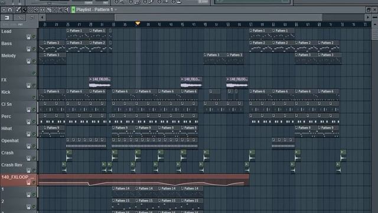The width and height of the screenshot is (378, 213).
Task: Mute the Lead track
Action: 34,37
